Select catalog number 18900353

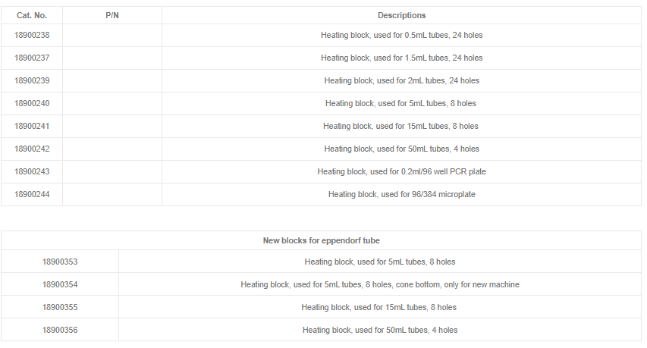coord(60,262)
